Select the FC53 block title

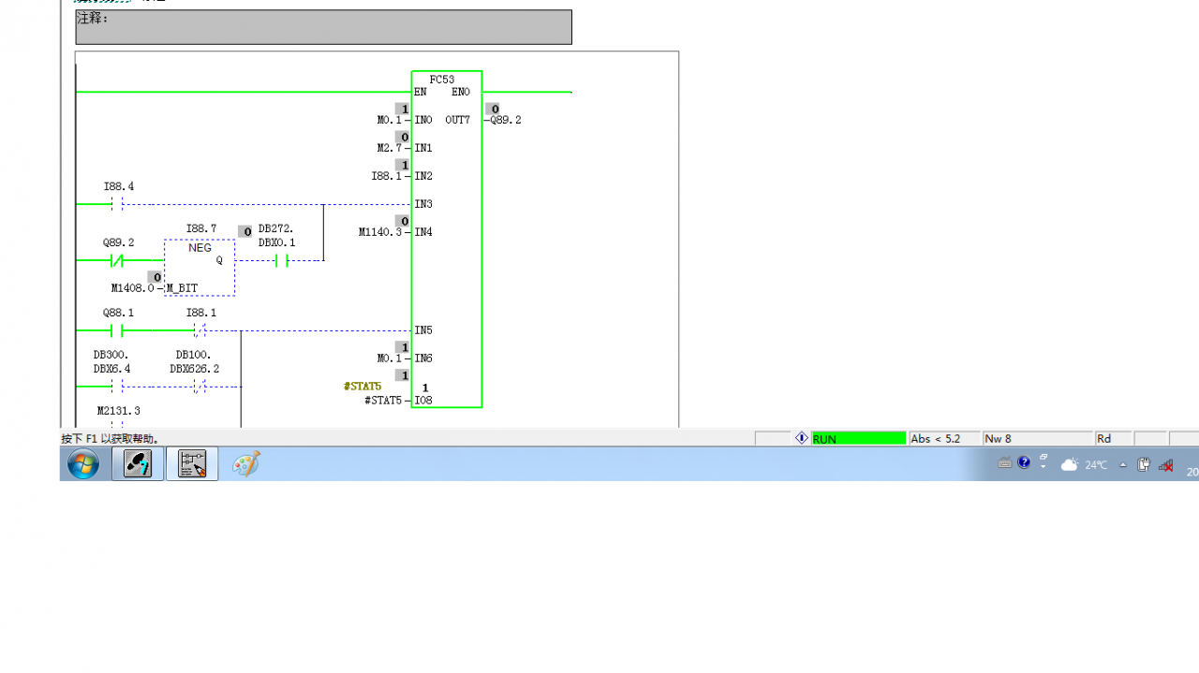pyautogui.click(x=442, y=80)
